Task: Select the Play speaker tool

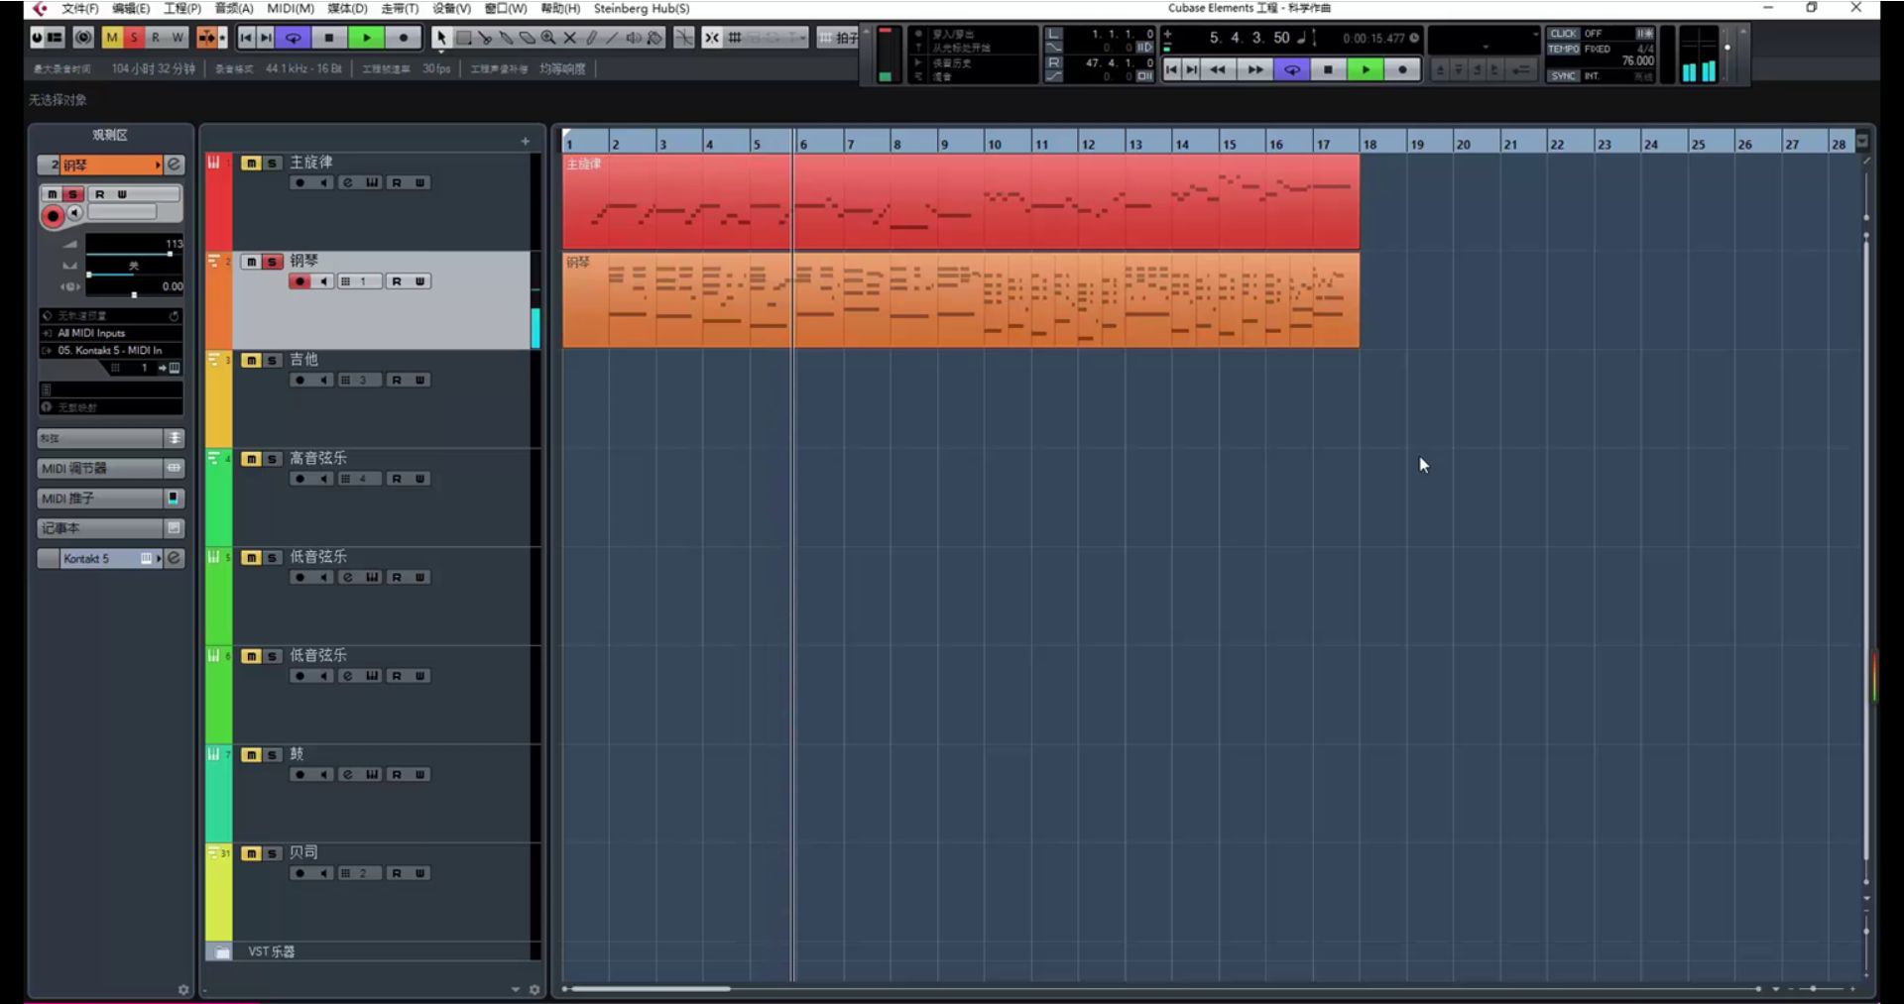Action: click(635, 38)
